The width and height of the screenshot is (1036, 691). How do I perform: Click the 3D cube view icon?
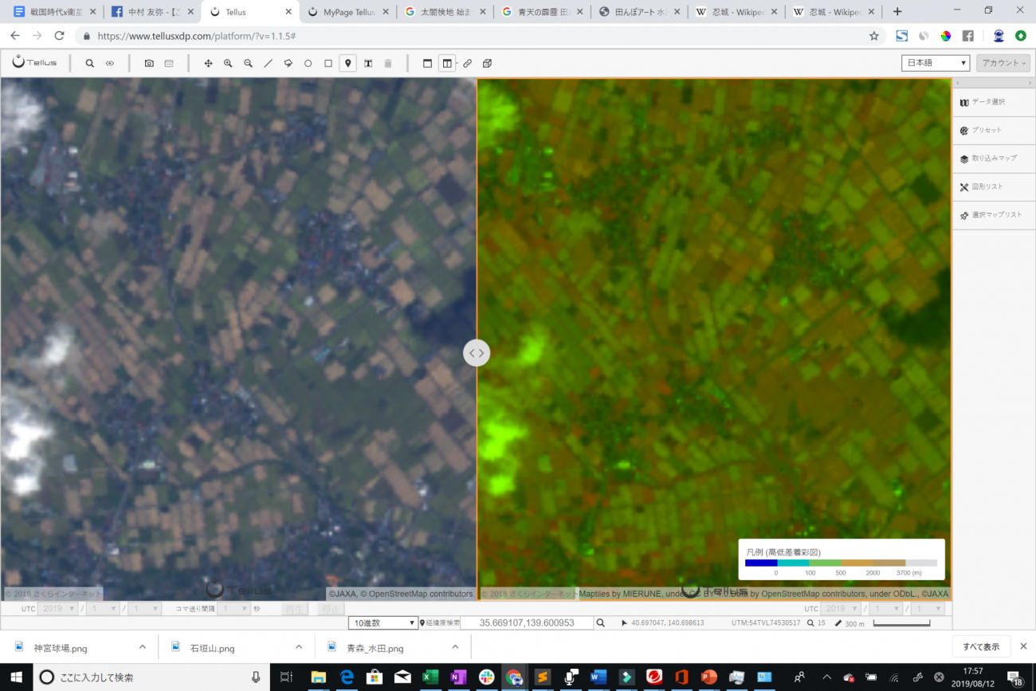coord(488,63)
